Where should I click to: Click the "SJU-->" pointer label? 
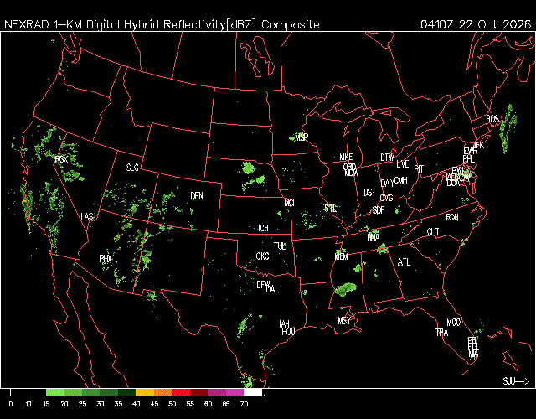(x=516, y=381)
